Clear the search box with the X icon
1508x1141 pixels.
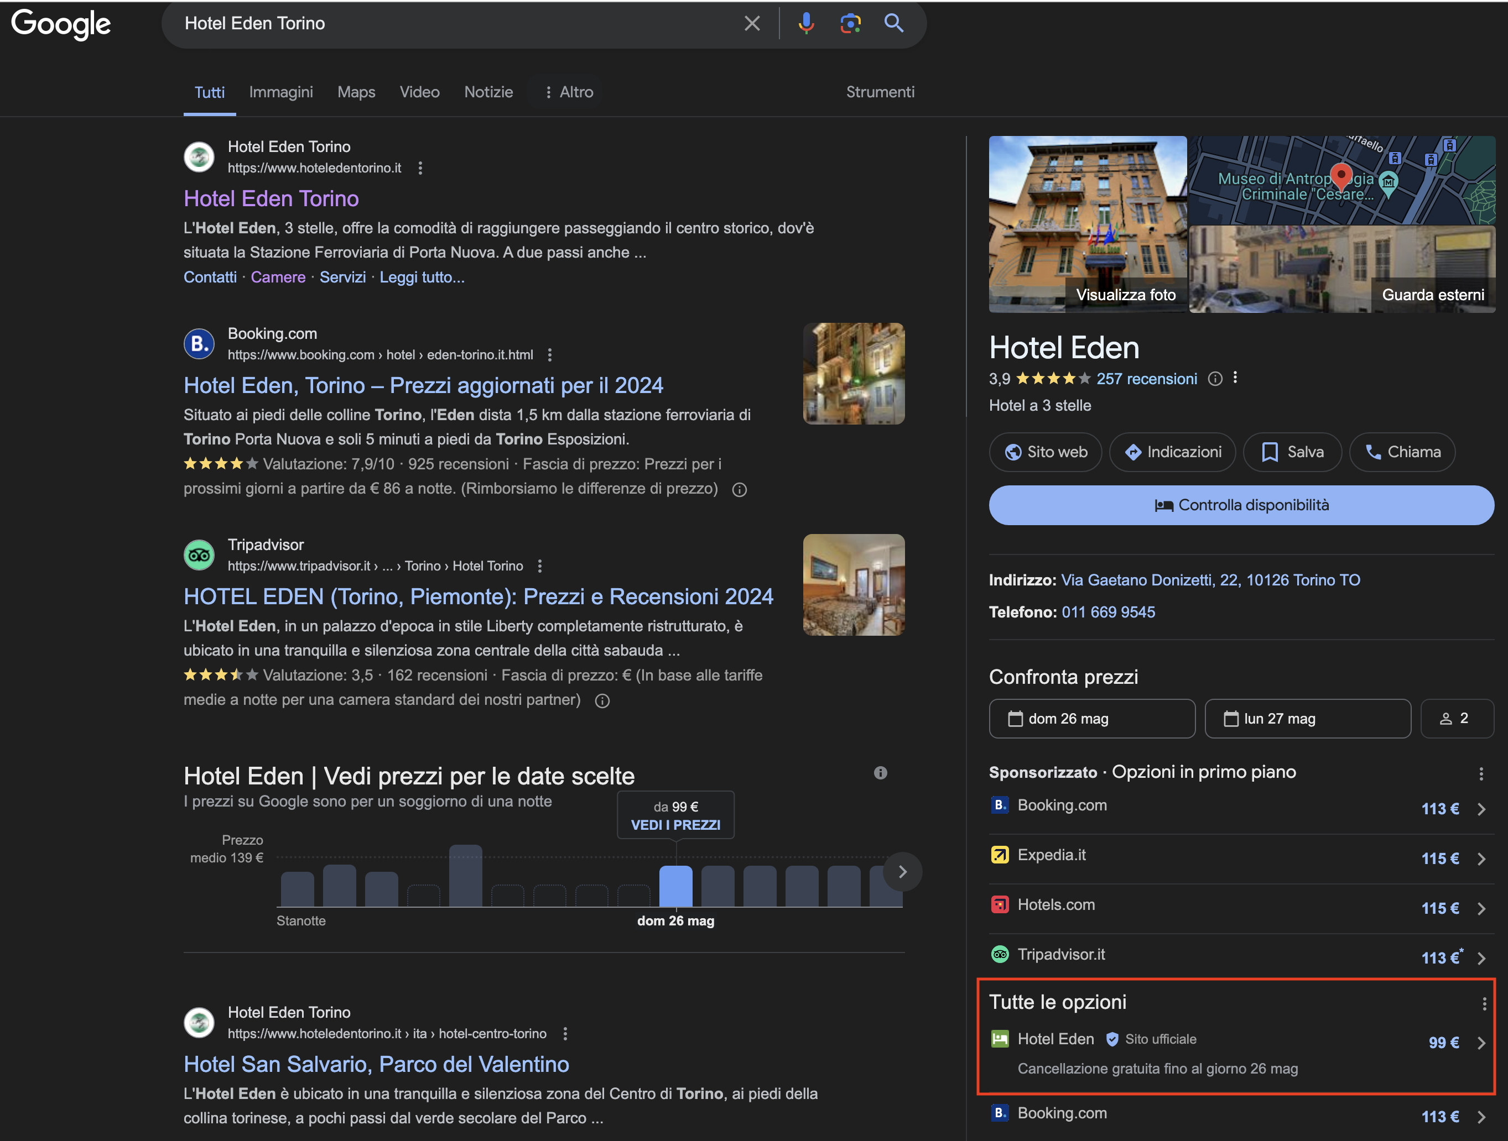click(752, 24)
